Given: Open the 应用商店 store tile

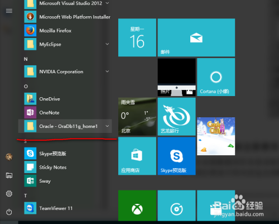Looking at the screenshot, I should coord(137,156).
